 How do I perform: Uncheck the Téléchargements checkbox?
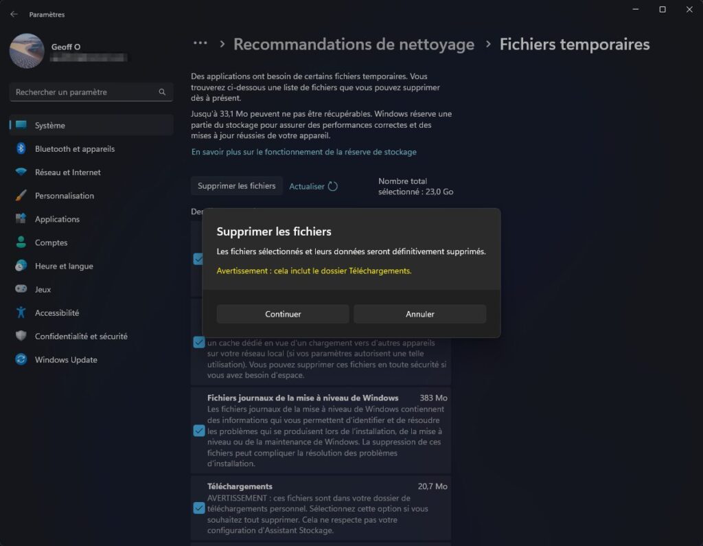tap(198, 508)
